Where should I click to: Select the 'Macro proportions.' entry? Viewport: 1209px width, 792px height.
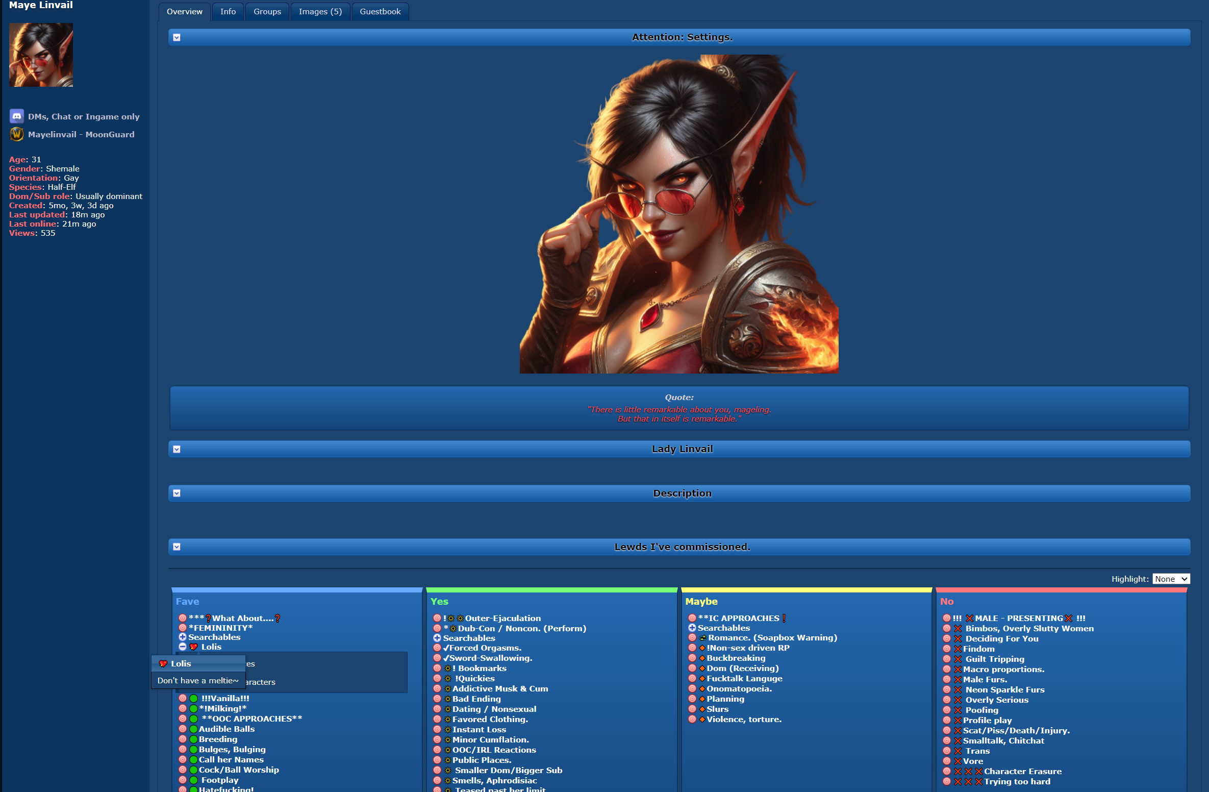pyautogui.click(x=1003, y=669)
